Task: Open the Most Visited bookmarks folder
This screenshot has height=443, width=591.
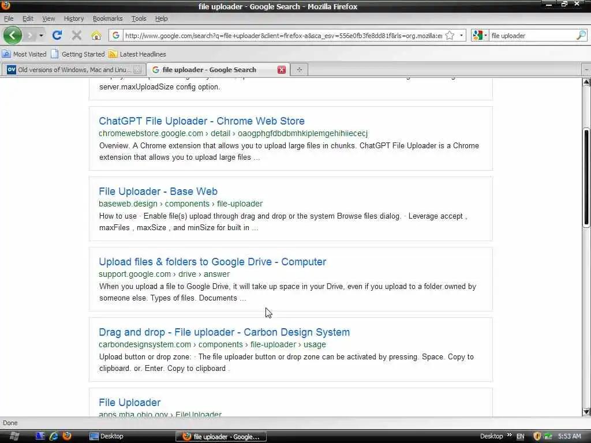Action: (24, 54)
